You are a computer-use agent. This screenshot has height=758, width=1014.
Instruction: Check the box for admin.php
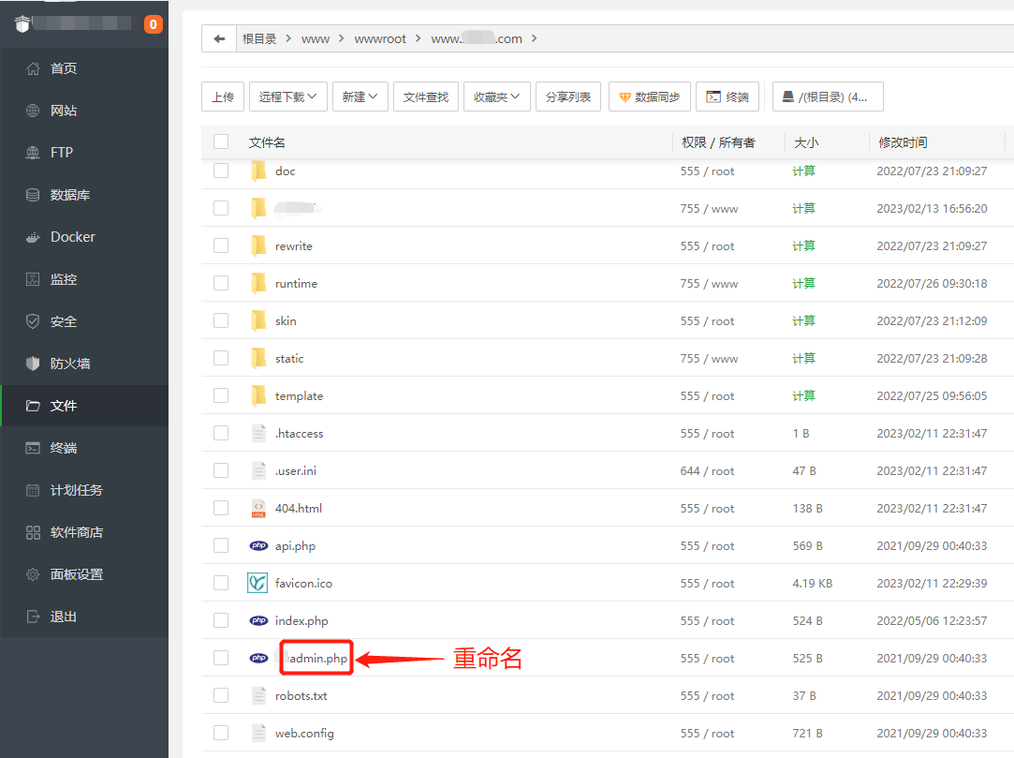click(221, 659)
